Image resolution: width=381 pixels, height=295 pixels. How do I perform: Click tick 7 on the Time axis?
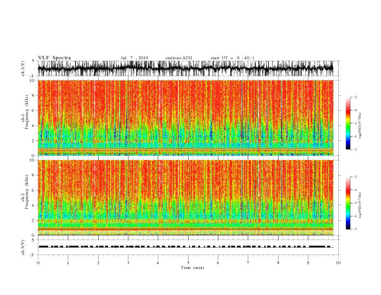[x=248, y=263]
